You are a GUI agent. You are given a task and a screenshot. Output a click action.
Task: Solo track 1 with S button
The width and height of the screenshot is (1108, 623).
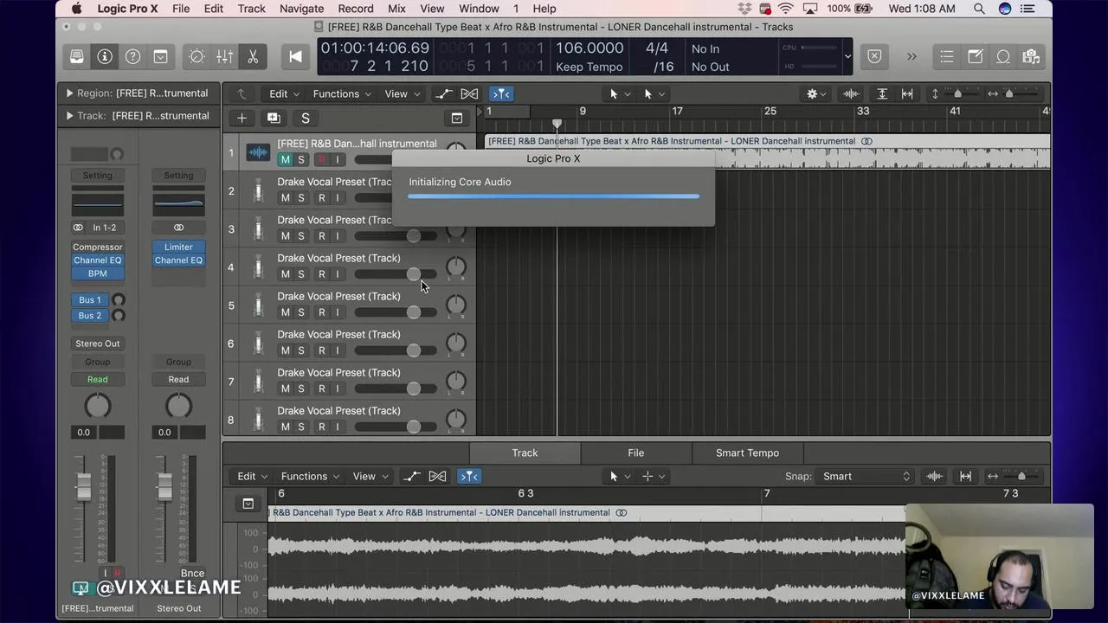click(301, 159)
